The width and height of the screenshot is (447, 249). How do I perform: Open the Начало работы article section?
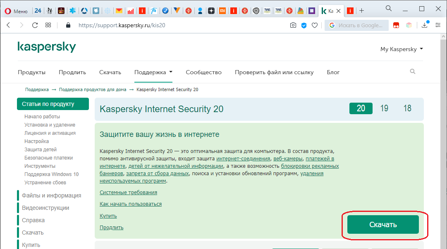click(42, 117)
